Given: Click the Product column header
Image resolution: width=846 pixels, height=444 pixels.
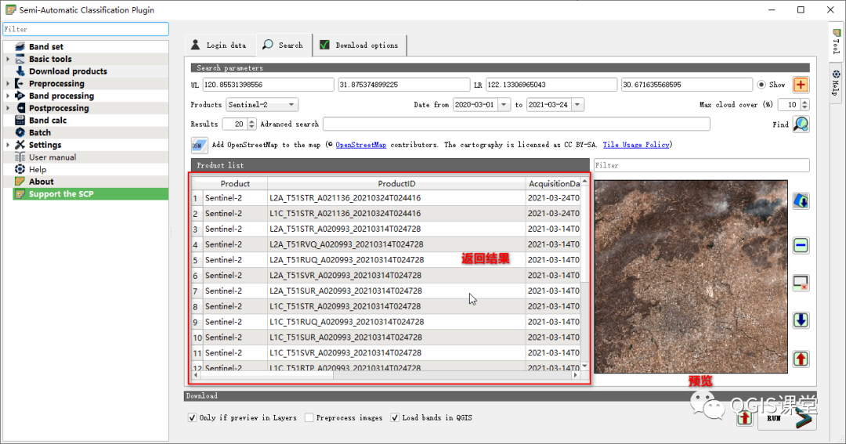Looking at the screenshot, I should coord(235,183).
